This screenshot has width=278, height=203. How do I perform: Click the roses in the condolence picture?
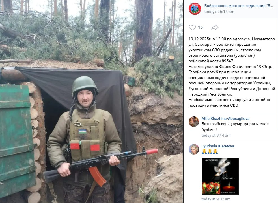tap(211, 188)
